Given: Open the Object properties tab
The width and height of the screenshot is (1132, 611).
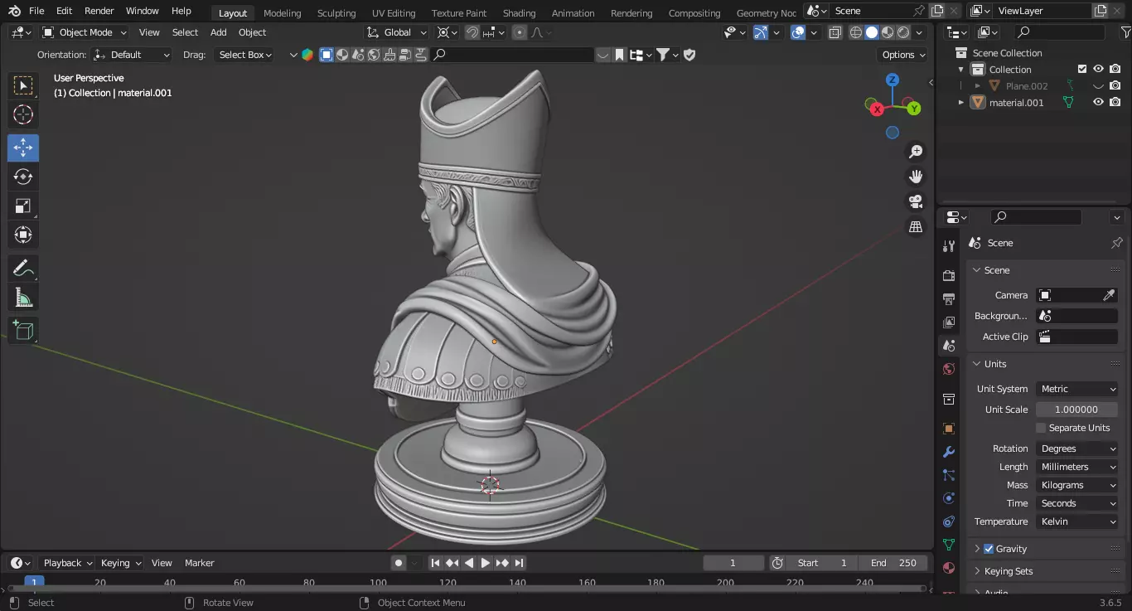Looking at the screenshot, I should [x=949, y=429].
